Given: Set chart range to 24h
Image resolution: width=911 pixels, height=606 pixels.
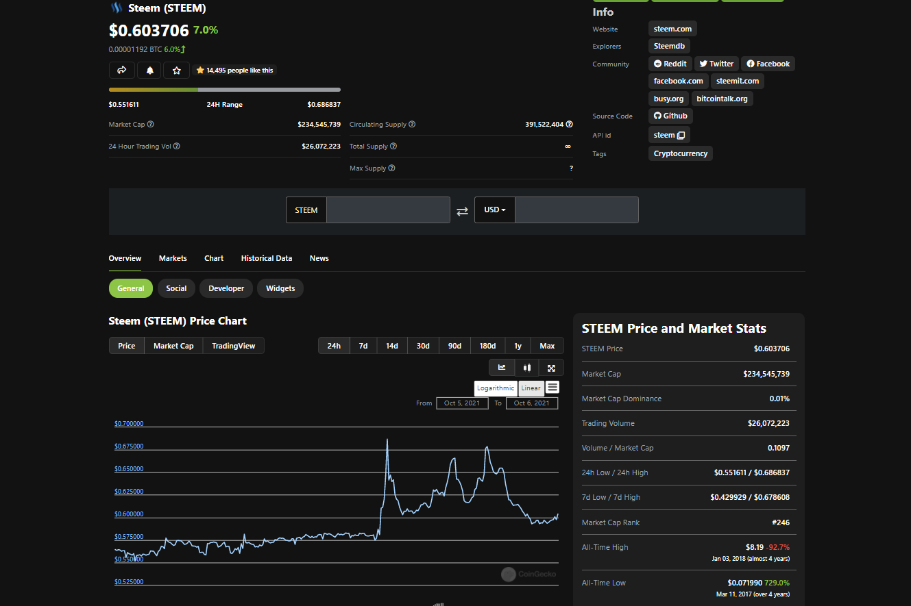Looking at the screenshot, I should (334, 346).
